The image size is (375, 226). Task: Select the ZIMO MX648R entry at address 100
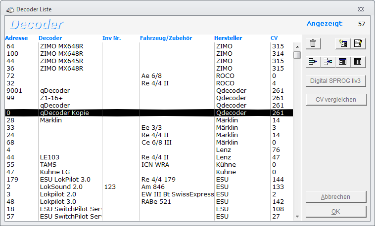(x=149, y=54)
